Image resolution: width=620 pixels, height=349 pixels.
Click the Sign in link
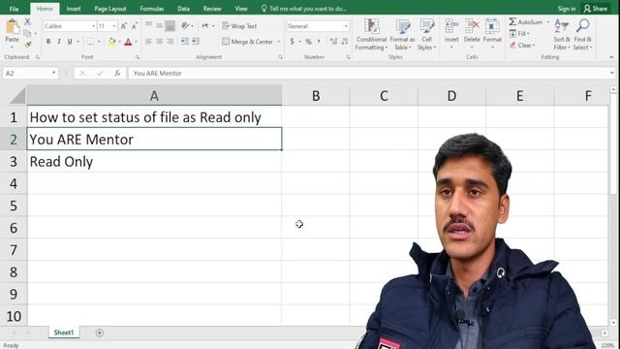[567, 9]
